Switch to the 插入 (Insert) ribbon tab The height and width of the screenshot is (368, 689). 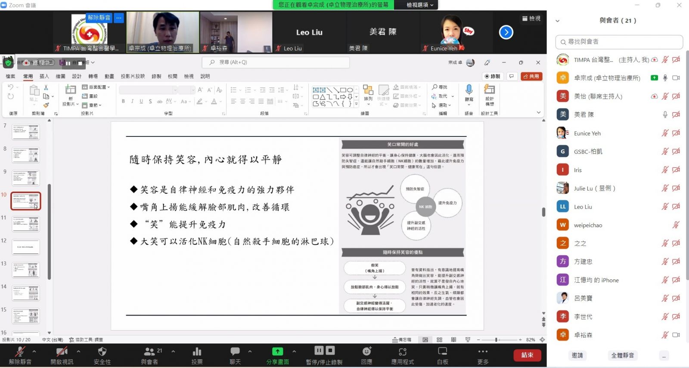click(44, 76)
